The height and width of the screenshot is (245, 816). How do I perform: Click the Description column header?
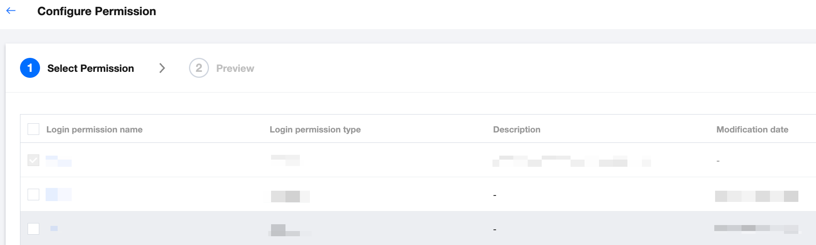[x=517, y=129]
